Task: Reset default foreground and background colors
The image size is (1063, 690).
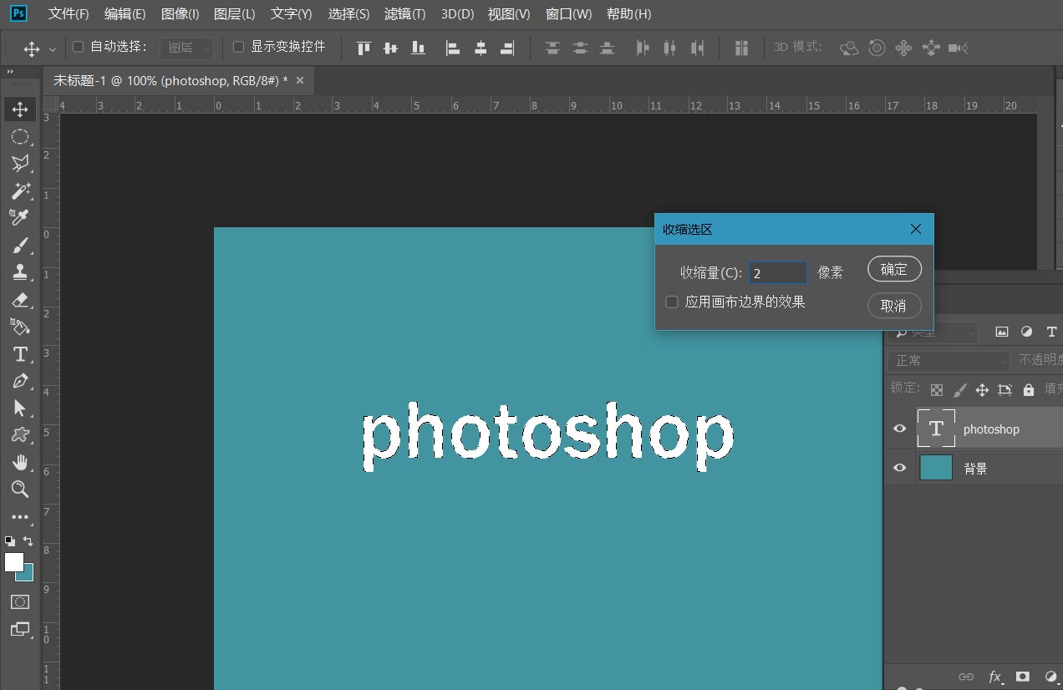Action: 10,541
